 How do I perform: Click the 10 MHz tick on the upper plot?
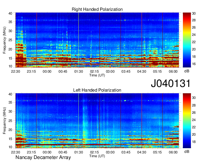(x=10, y=66)
